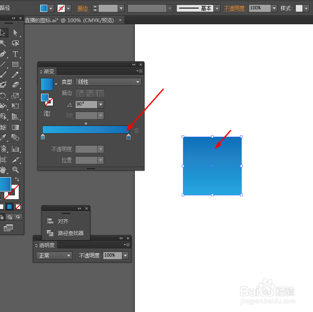
Task: Select the Rotate tool
Action: click(3, 96)
